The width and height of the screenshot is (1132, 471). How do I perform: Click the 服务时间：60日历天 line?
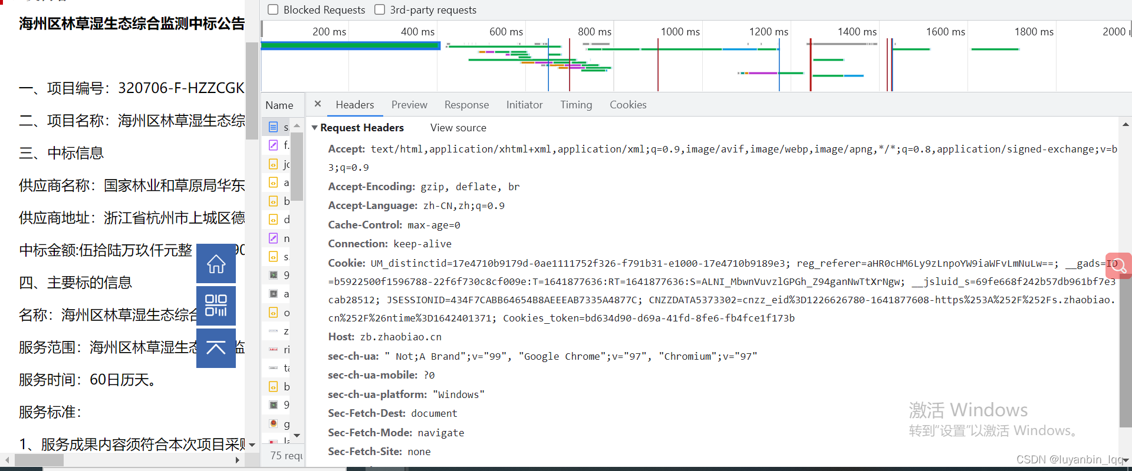coord(87,380)
